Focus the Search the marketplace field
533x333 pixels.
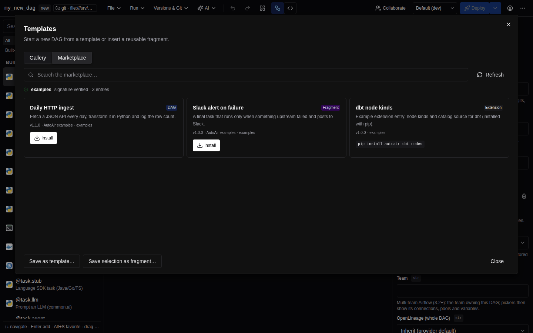point(246,75)
